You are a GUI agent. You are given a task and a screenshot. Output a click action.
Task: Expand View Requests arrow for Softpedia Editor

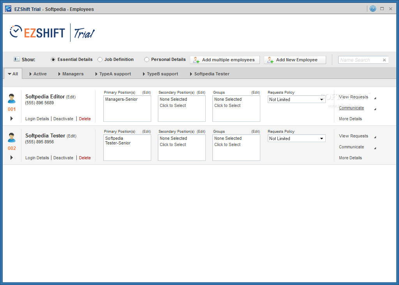click(375, 98)
